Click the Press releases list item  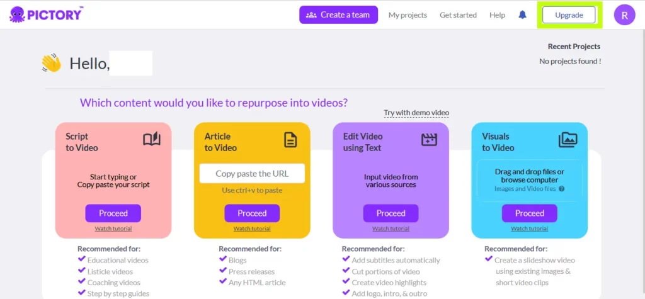pyautogui.click(x=251, y=272)
